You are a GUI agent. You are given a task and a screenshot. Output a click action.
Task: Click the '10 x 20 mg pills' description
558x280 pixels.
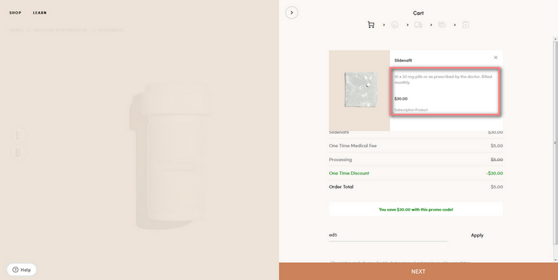click(443, 79)
